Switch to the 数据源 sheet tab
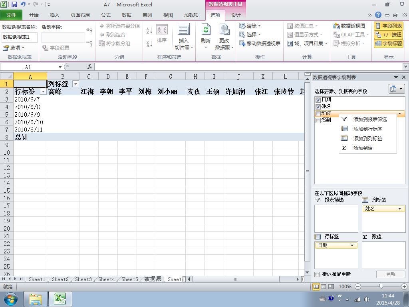The height and width of the screenshot is (307, 409). click(x=153, y=279)
